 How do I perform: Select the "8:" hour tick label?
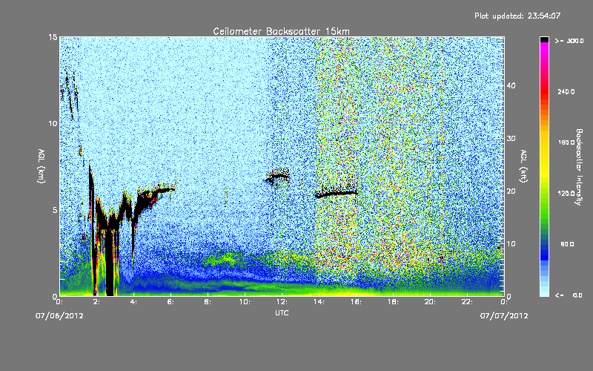pos(208,302)
